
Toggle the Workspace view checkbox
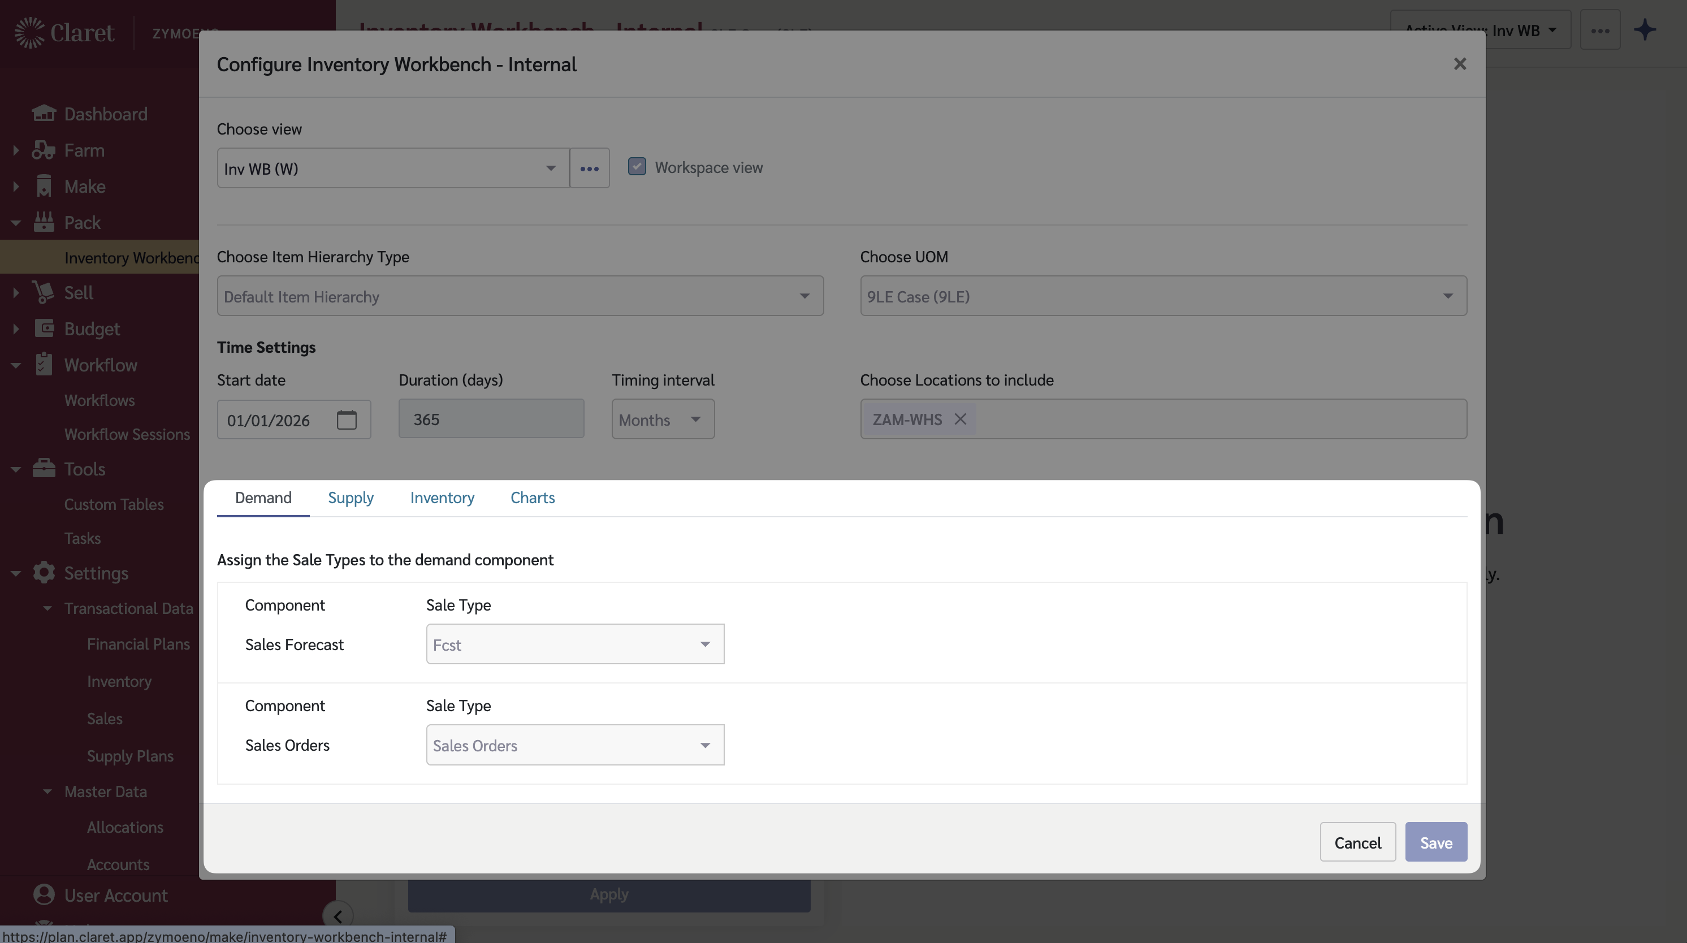click(x=637, y=167)
